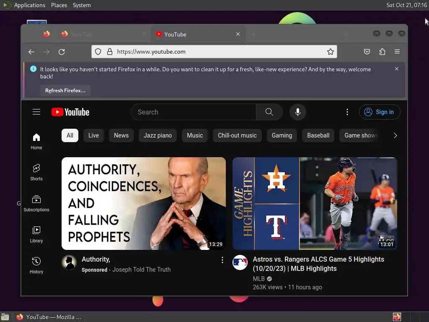Click Sign in button

(x=380, y=112)
